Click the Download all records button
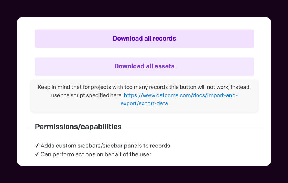The image size is (288, 183). click(x=144, y=39)
